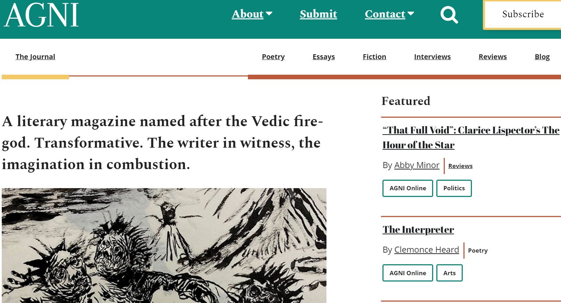This screenshot has height=303, width=561.
Task: Visit the Blog section
Action: click(542, 57)
